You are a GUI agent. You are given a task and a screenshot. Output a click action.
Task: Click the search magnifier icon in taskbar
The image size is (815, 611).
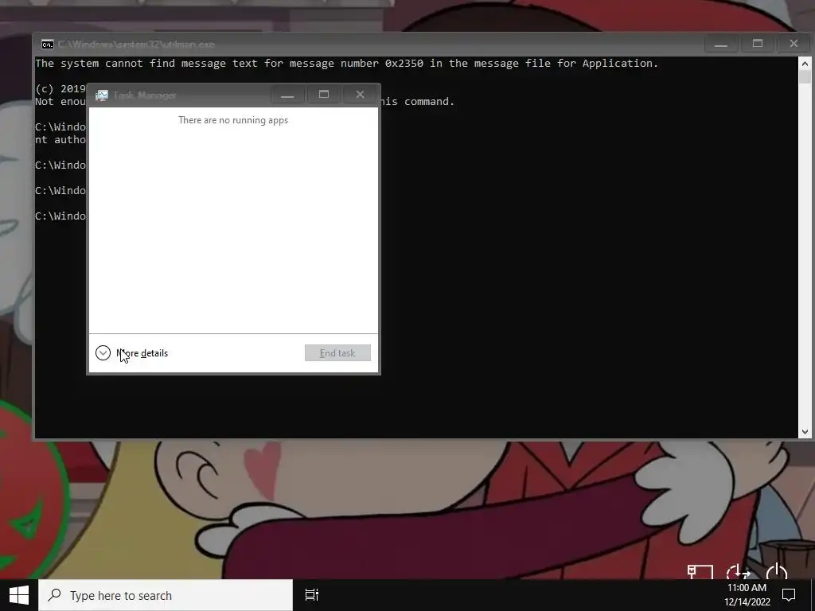[x=54, y=595]
